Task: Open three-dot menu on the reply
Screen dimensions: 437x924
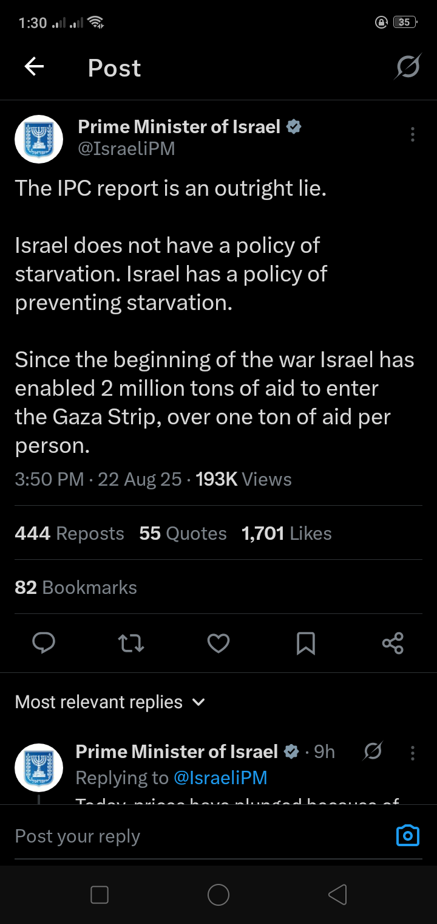Action: coord(413,753)
